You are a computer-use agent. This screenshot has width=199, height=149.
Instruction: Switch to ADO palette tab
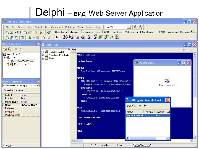pos(106,32)
